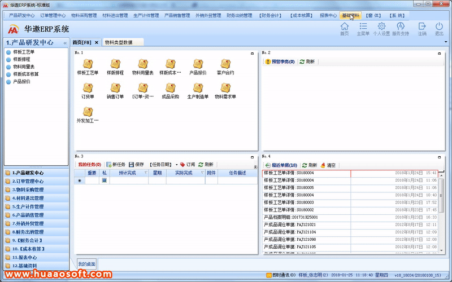452x282 pixels.
Task: Click 产品档案明细:201731N25001 recent row
Action: click(x=350, y=217)
